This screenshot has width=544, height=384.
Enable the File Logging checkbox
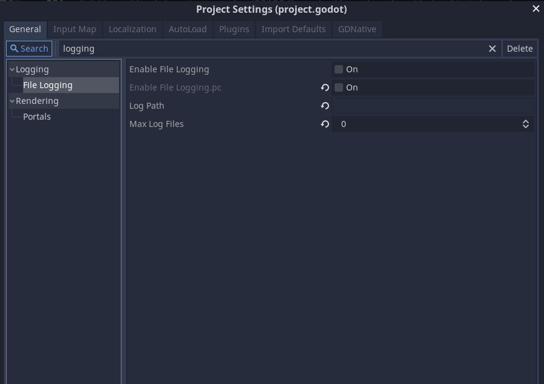click(338, 69)
